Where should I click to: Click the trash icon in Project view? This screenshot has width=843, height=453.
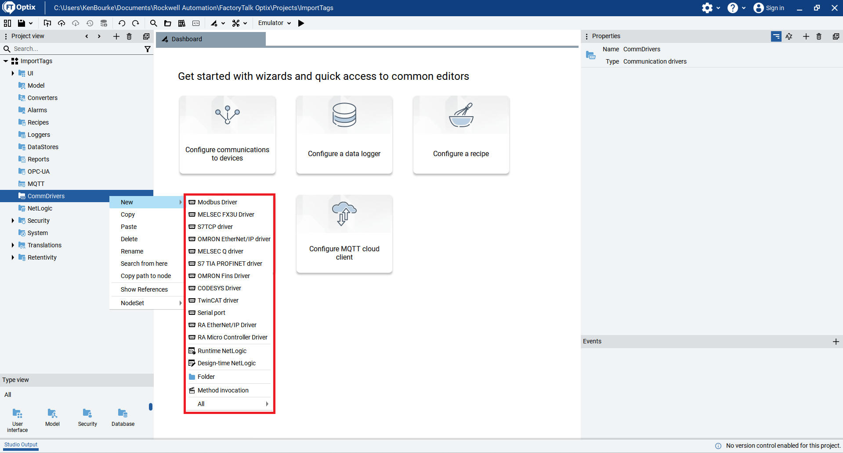129,36
